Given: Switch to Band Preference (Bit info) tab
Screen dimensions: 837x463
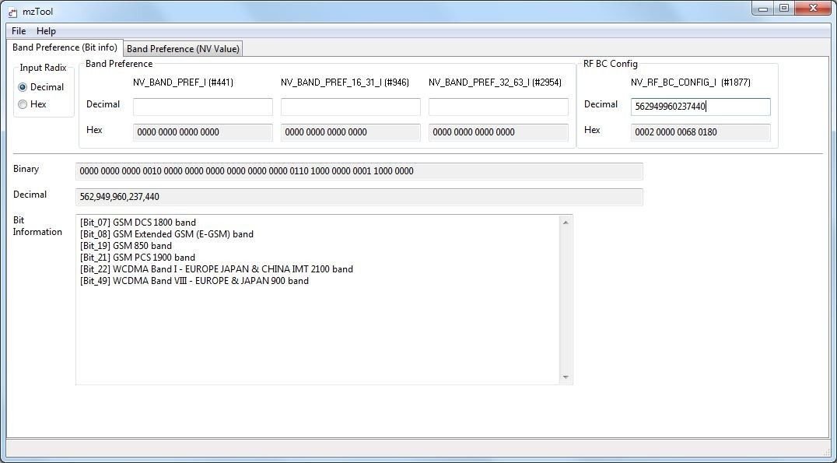Looking at the screenshot, I should 65,47.
